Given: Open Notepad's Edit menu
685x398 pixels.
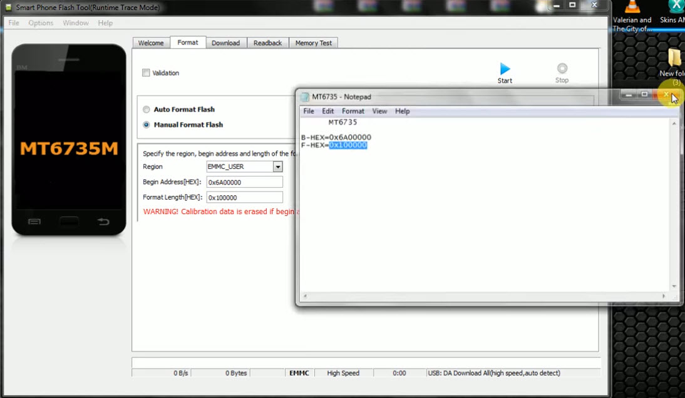Looking at the screenshot, I should point(327,111).
